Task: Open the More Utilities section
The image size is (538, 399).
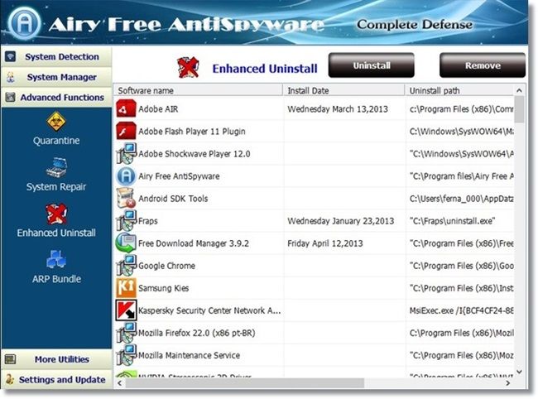Action: pyautogui.click(x=56, y=359)
